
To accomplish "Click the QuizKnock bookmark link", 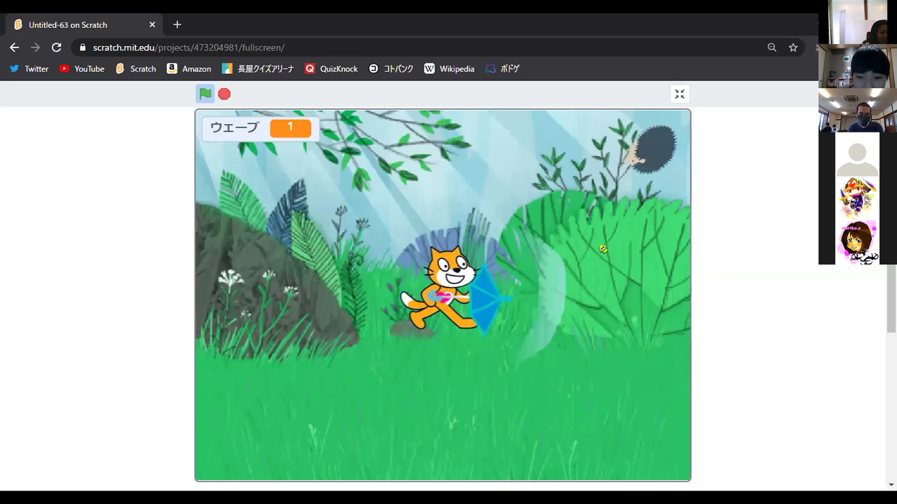I will click(338, 69).
